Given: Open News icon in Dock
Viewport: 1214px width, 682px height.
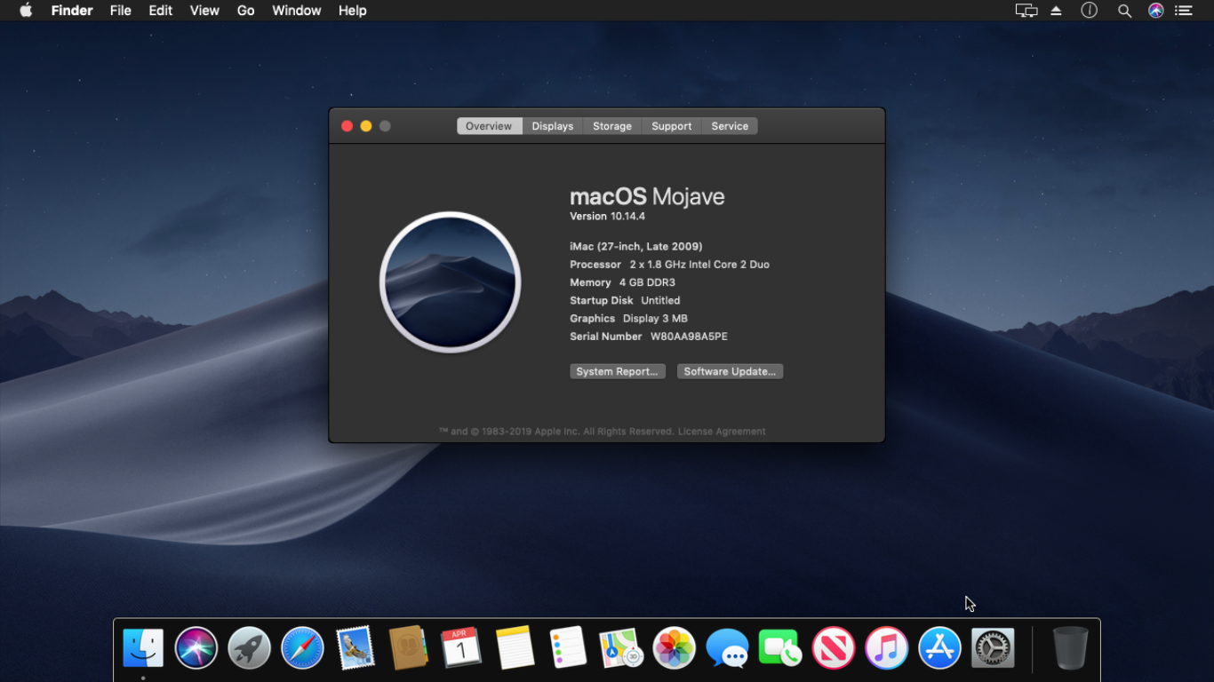Looking at the screenshot, I should pyautogui.click(x=833, y=648).
